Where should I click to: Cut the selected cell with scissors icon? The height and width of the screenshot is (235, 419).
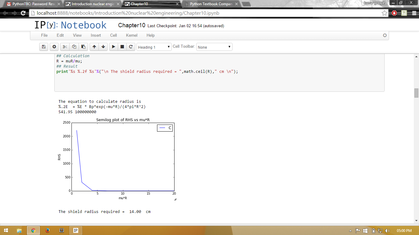tap(65, 47)
